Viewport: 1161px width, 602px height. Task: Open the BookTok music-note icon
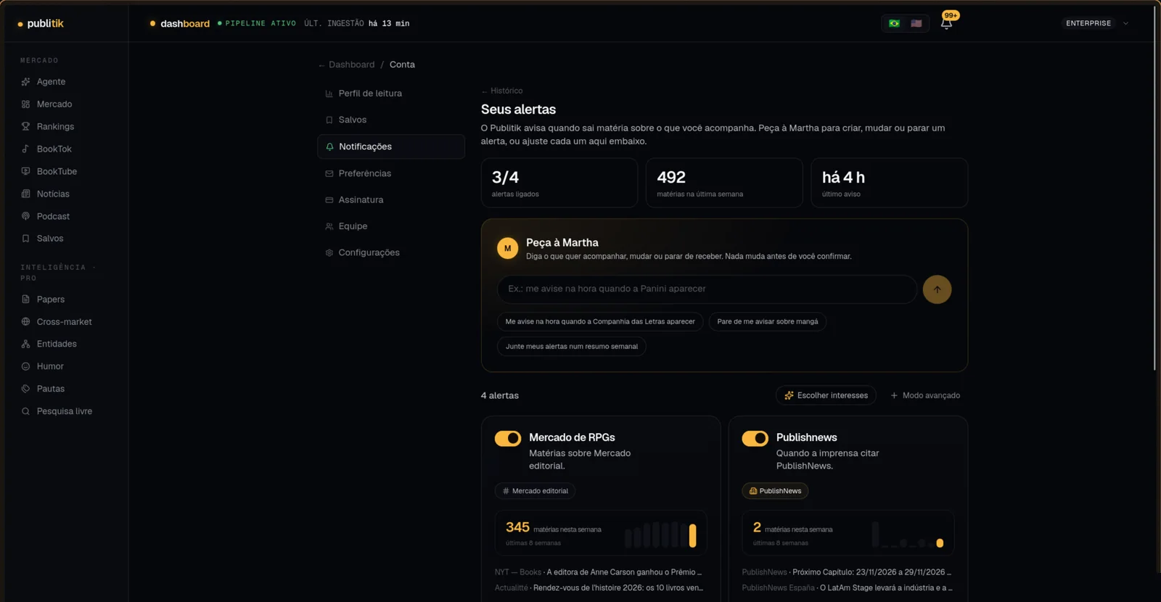coord(25,149)
